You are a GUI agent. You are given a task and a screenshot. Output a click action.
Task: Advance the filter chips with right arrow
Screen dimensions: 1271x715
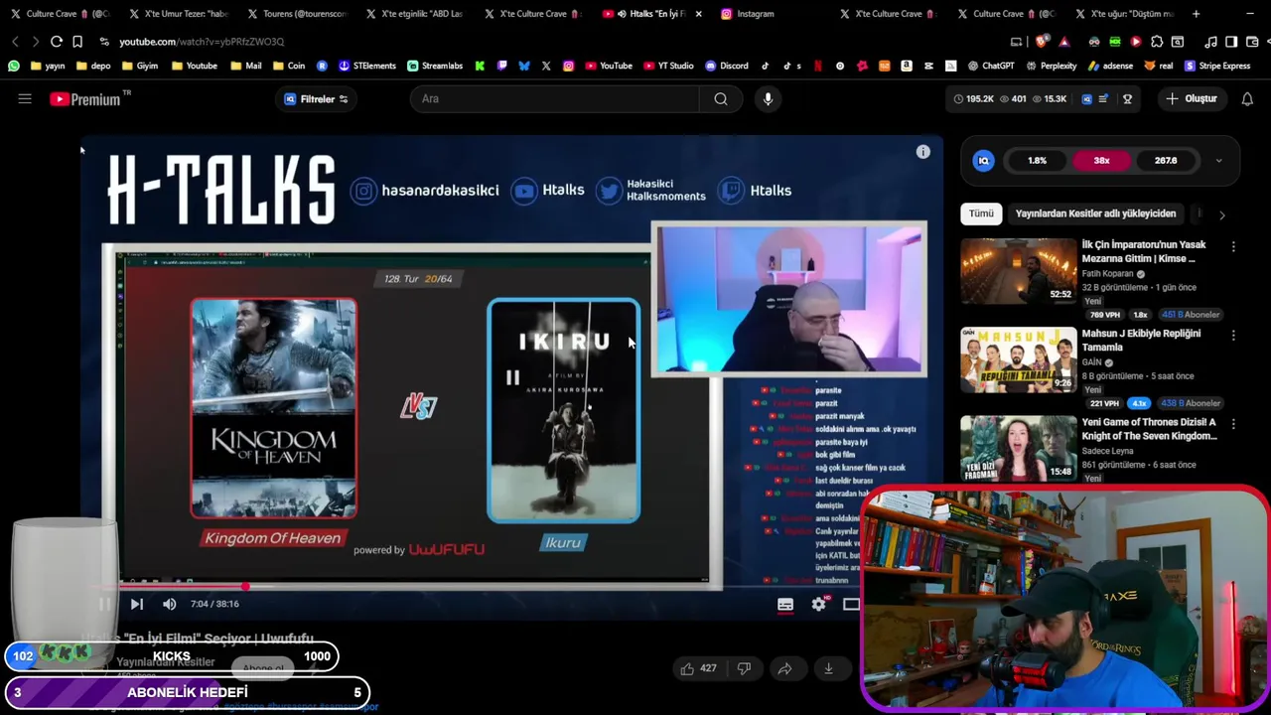point(1221,214)
